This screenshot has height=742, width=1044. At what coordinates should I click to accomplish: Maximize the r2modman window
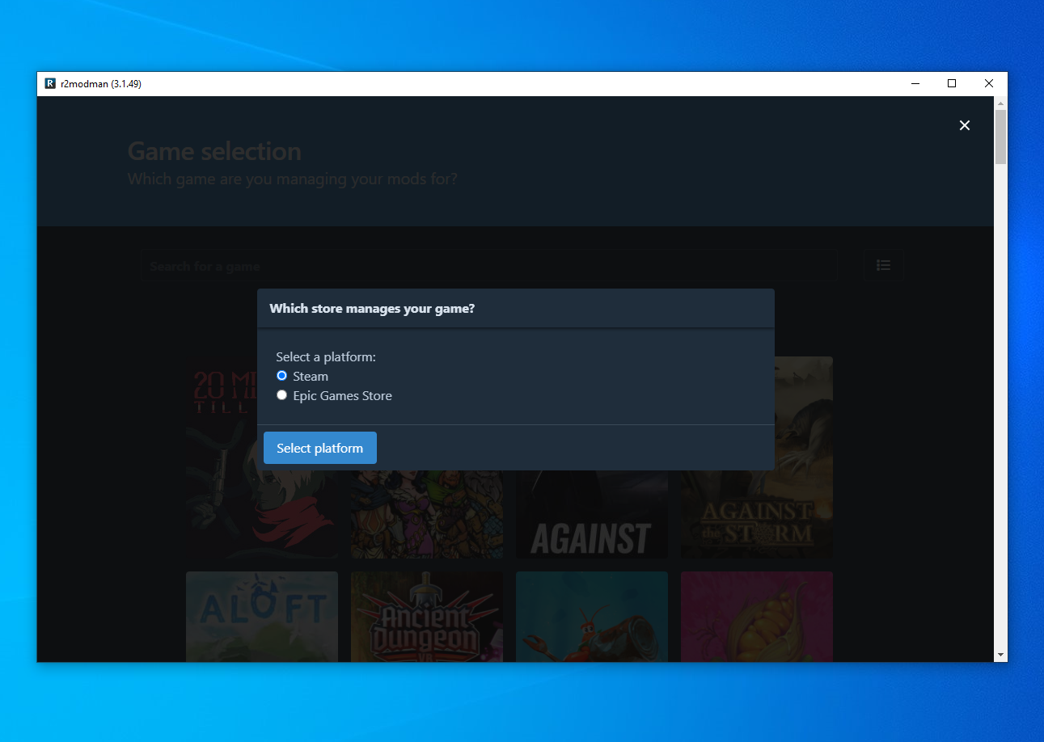952,83
